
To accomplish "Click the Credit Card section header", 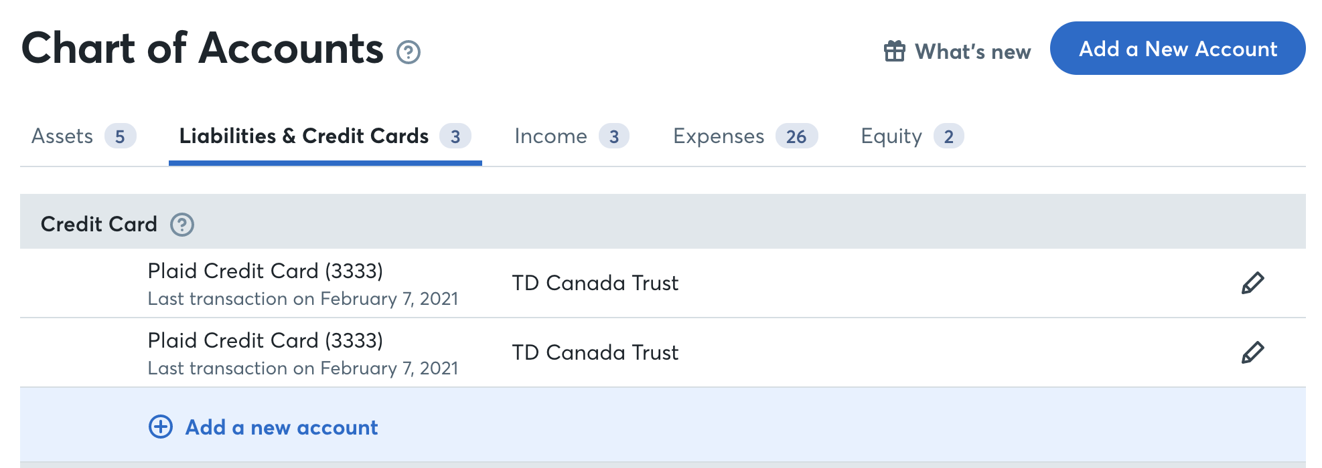I will (98, 224).
